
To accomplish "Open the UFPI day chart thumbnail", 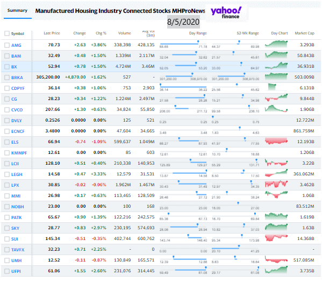I will tap(276, 270).
